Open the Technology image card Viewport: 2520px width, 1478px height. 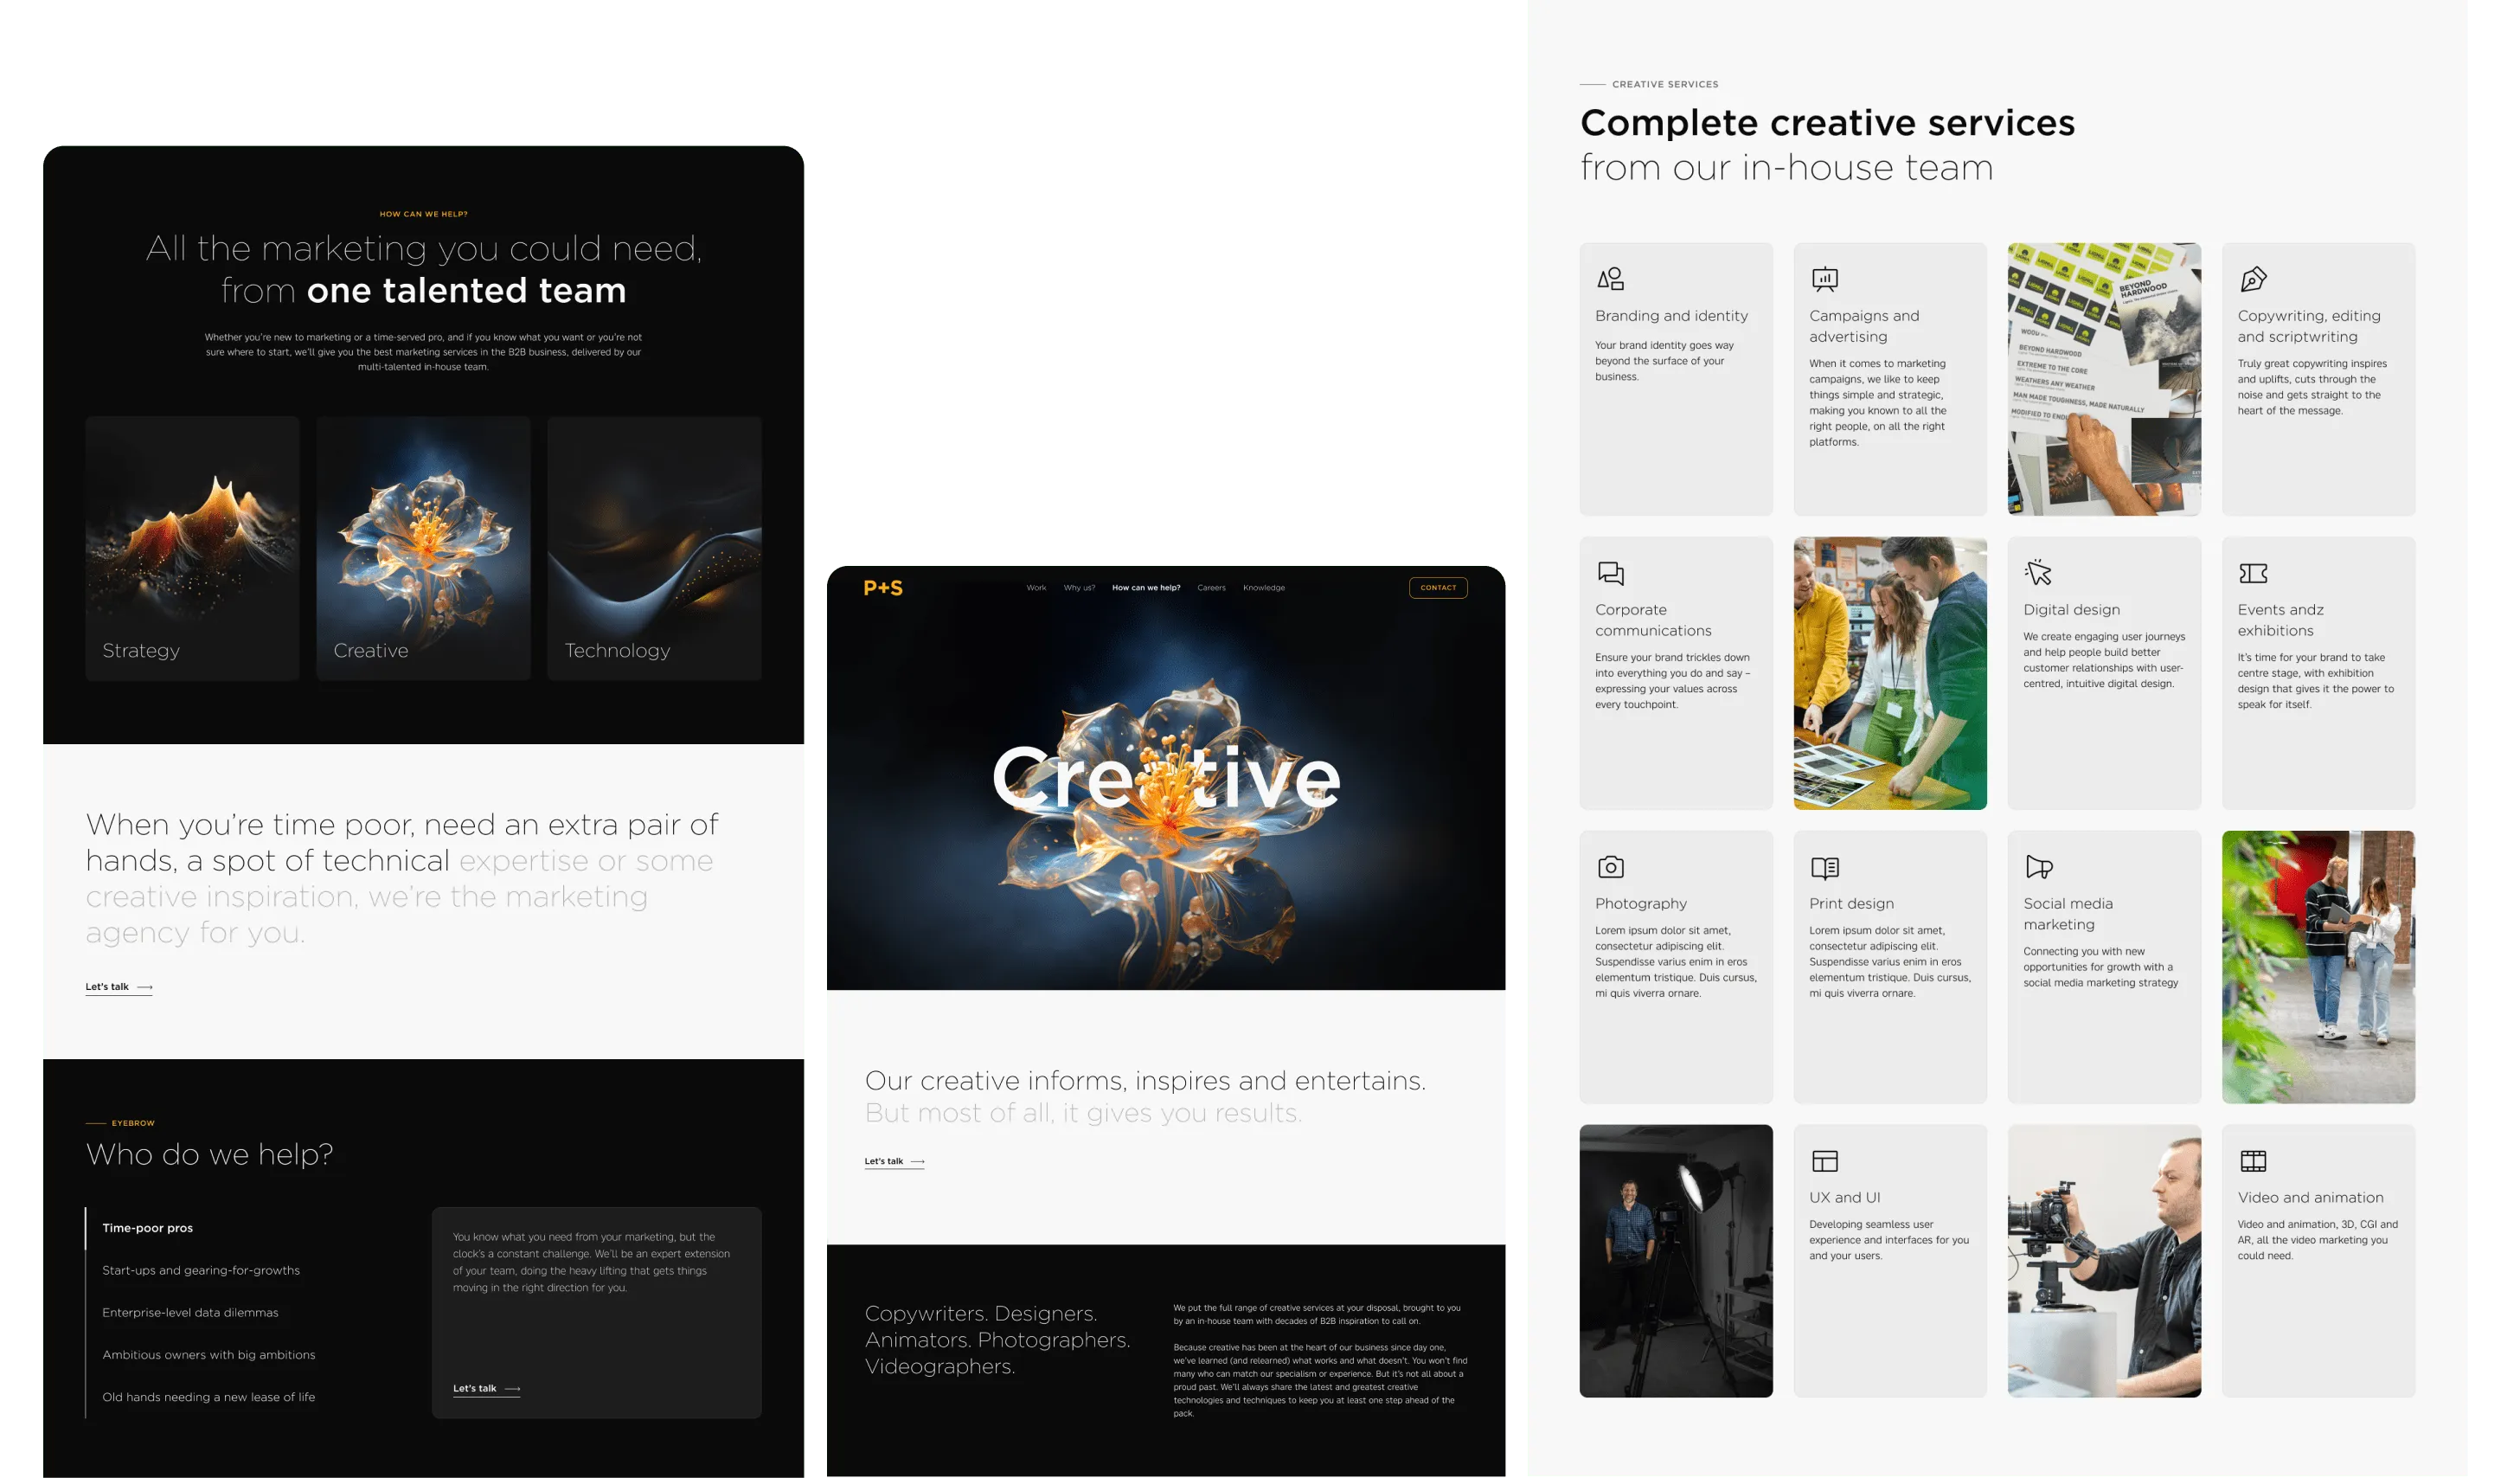[654, 548]
